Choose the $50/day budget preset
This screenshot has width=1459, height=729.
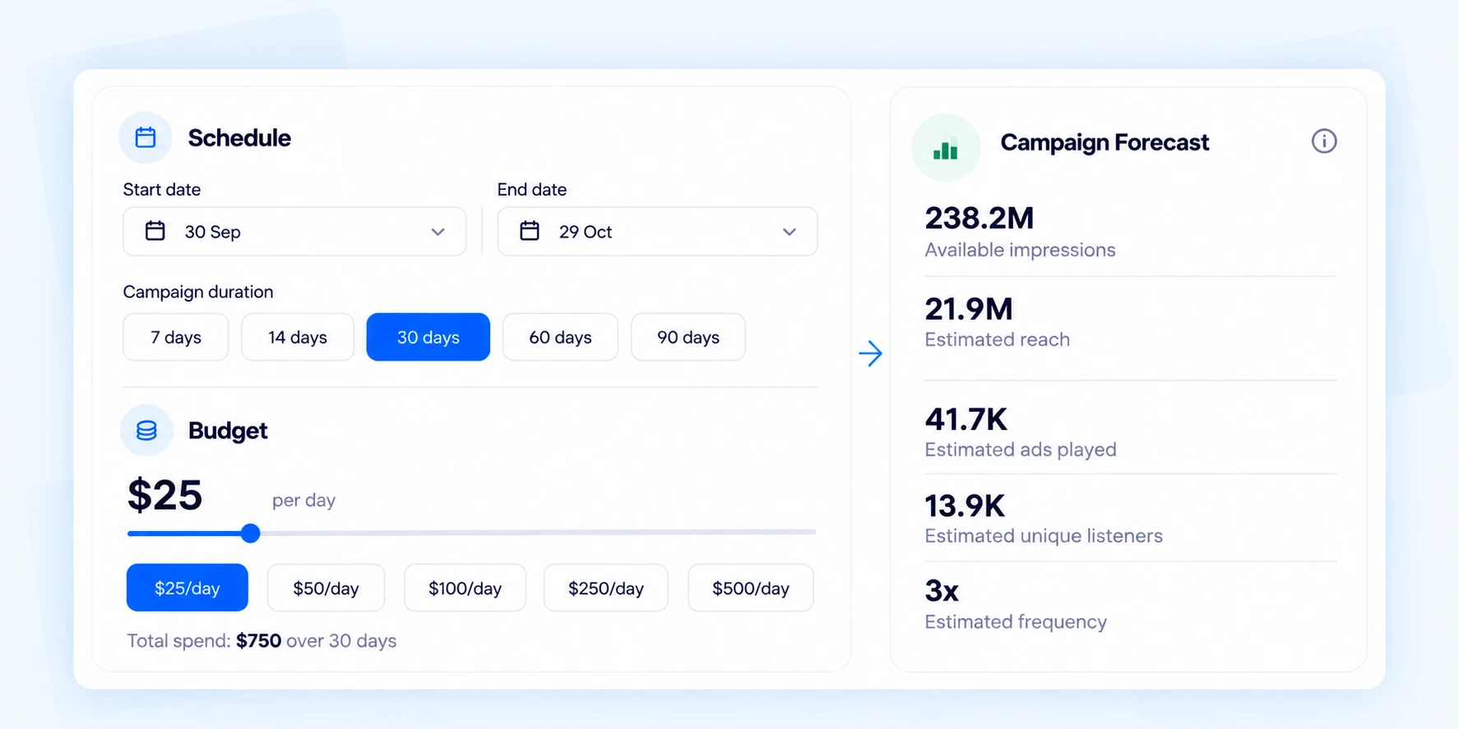(x=326, y=588)
